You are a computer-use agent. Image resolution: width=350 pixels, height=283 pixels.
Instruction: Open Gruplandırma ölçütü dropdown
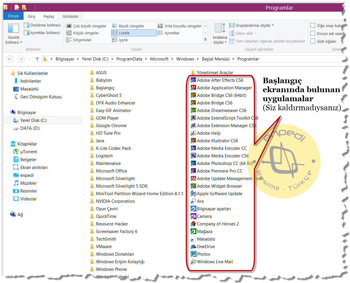point(251,25)
